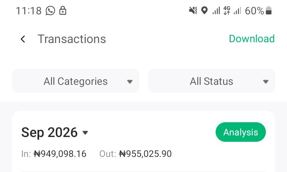Screen dimensions: 287x172
Task: Tap the lock icon in status bar
Action: (x=63, y=11)
